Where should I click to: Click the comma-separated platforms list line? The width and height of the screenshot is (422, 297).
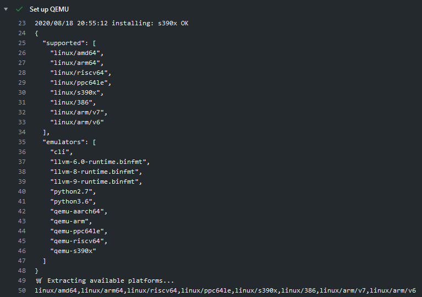pos(225,290)
